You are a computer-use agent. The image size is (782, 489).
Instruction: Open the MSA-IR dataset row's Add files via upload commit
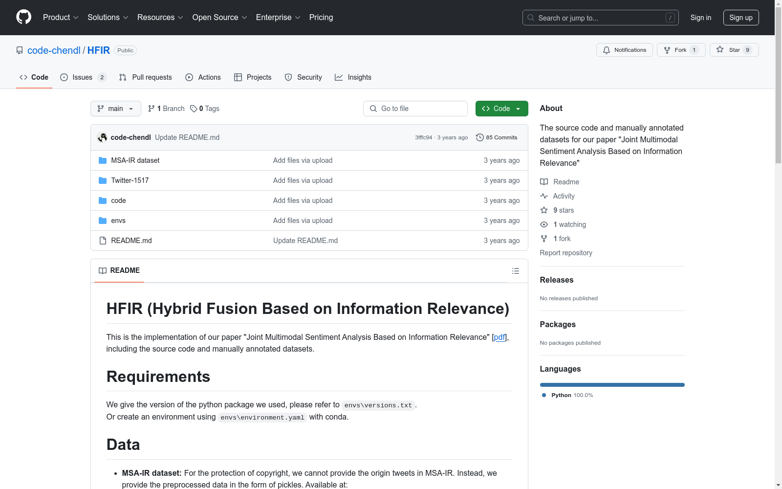coord(303,160)
